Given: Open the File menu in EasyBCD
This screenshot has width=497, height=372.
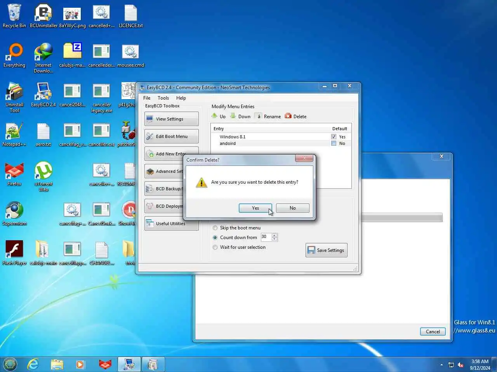Looking at the screenshot, I should click(147, 98).
